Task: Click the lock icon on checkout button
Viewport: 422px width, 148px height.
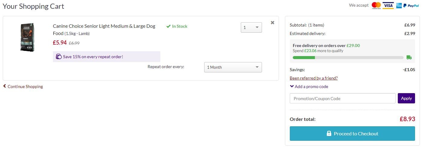Action: (x=329, y=134)
